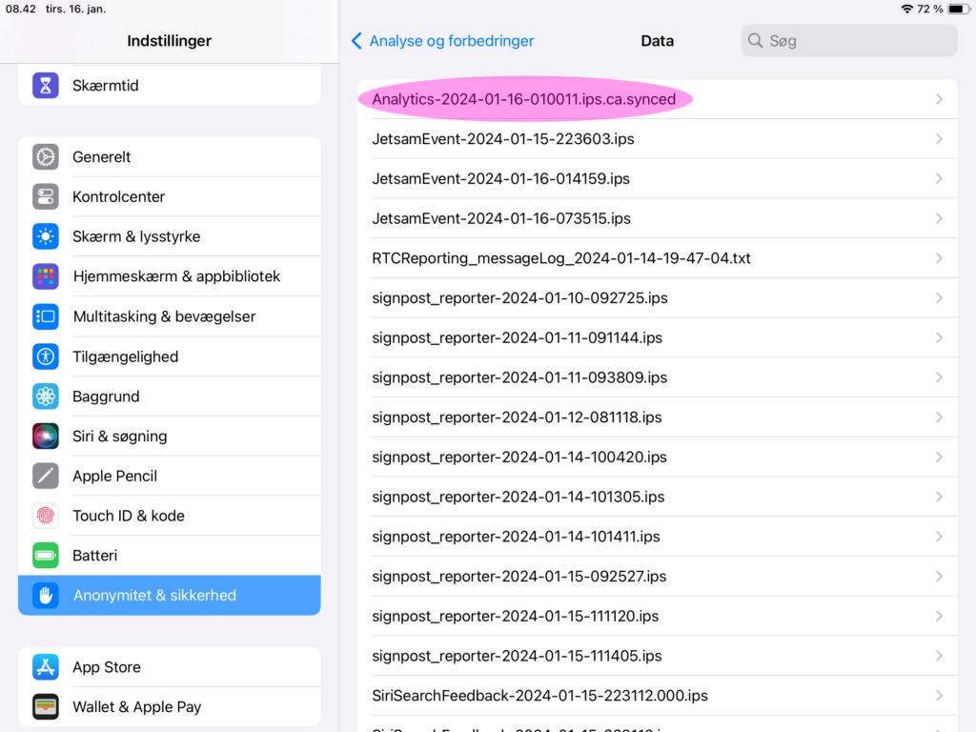Expand JetsamEvent-2024-01-16-073515.ips chevron

939,218
